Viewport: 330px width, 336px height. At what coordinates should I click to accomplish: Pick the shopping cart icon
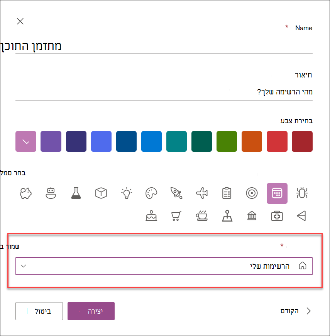pyautogui.click(x=176, y=216)
